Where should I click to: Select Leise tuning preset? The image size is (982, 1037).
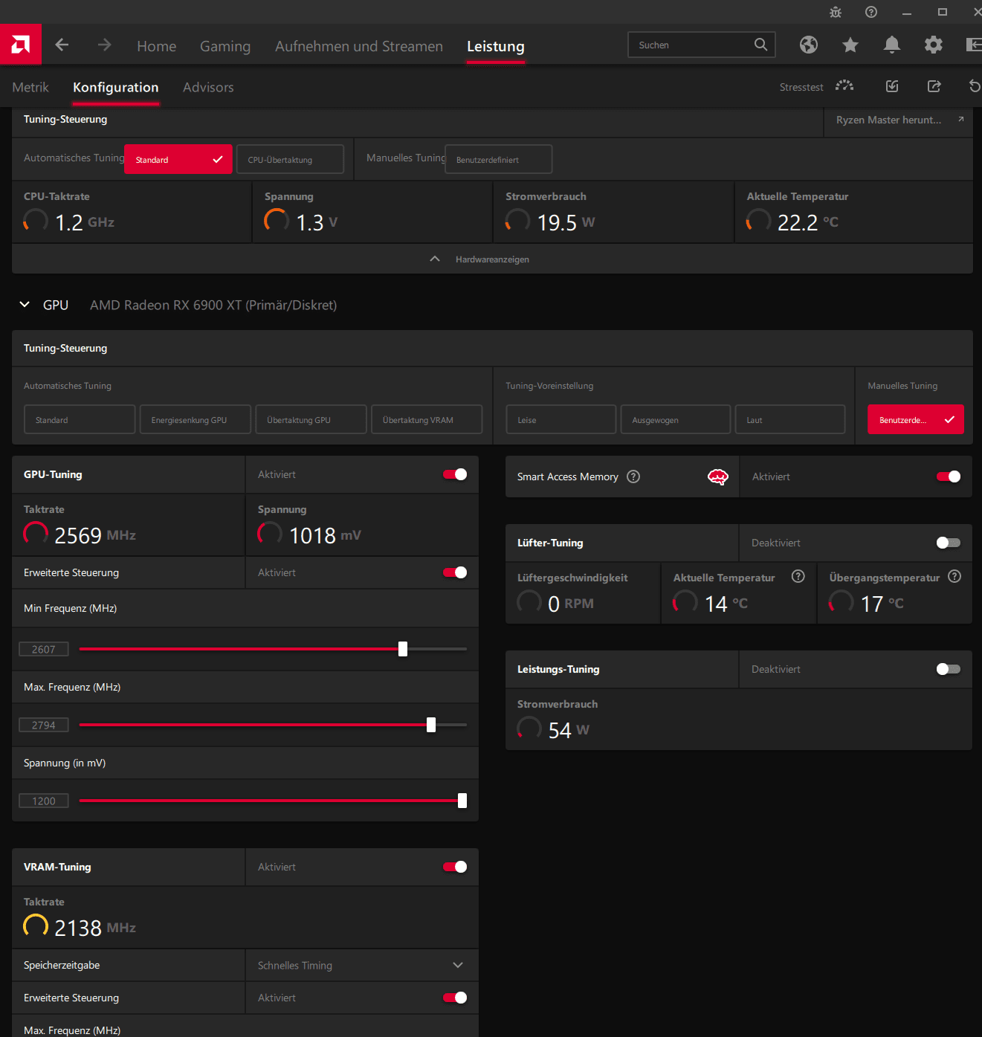[561, 419]
